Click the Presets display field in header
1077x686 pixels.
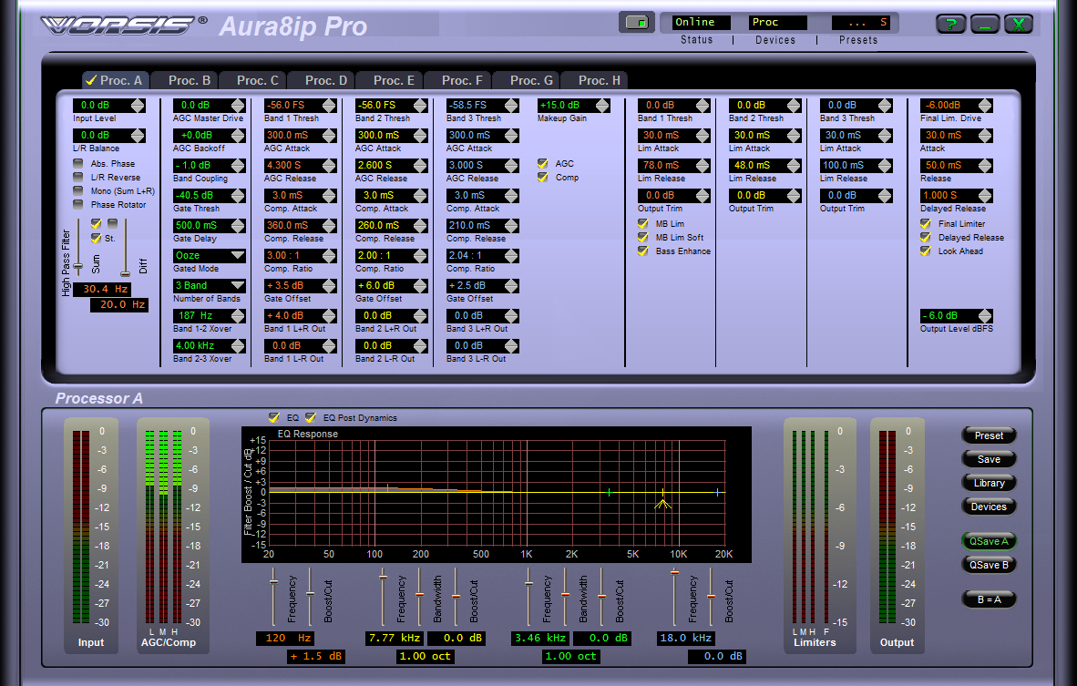pyautogui.click(x=861, y=23)
